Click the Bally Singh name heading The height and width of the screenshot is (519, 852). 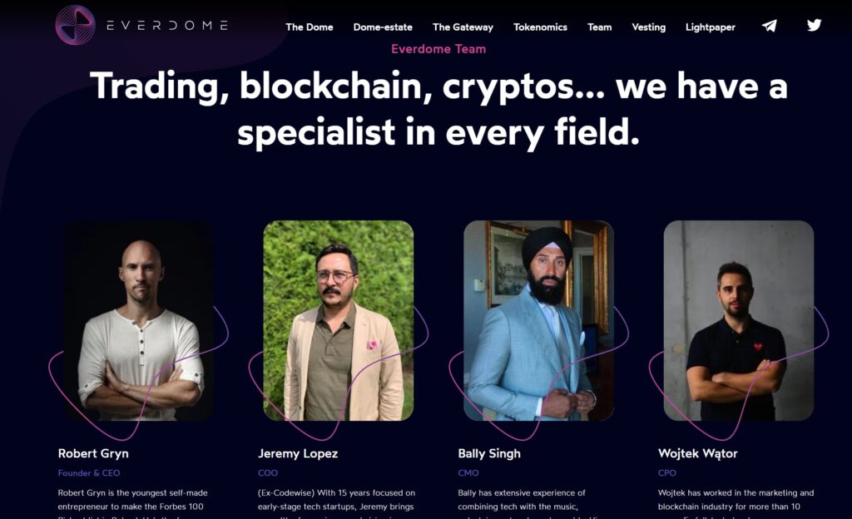489,454
